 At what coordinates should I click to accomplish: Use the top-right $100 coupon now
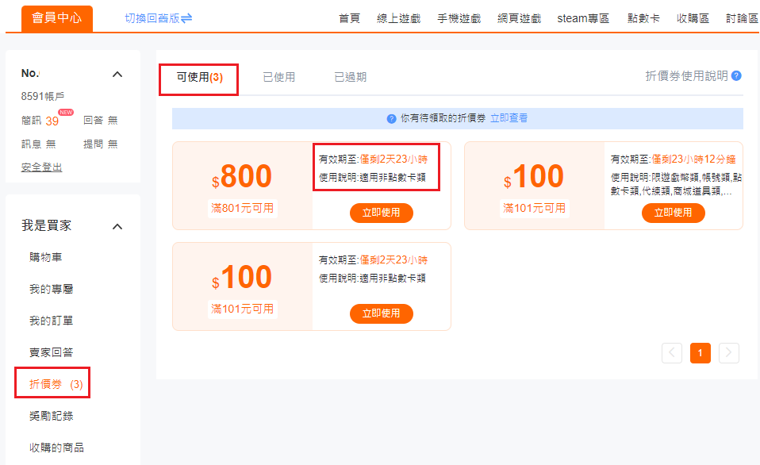pyautogui.click(x=673, y=213)
